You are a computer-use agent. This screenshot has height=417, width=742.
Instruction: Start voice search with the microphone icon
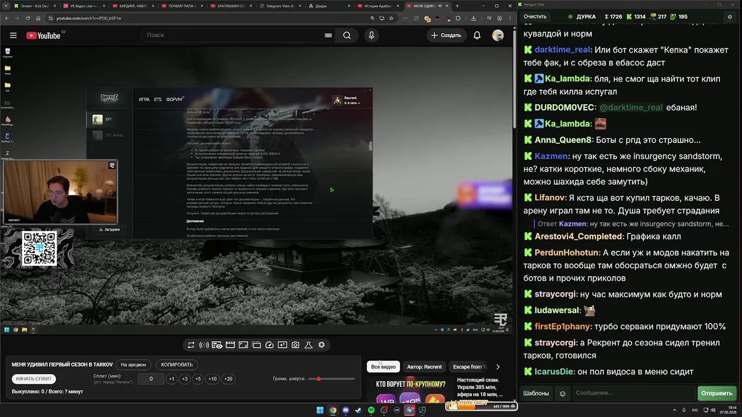tap(372, 35)
